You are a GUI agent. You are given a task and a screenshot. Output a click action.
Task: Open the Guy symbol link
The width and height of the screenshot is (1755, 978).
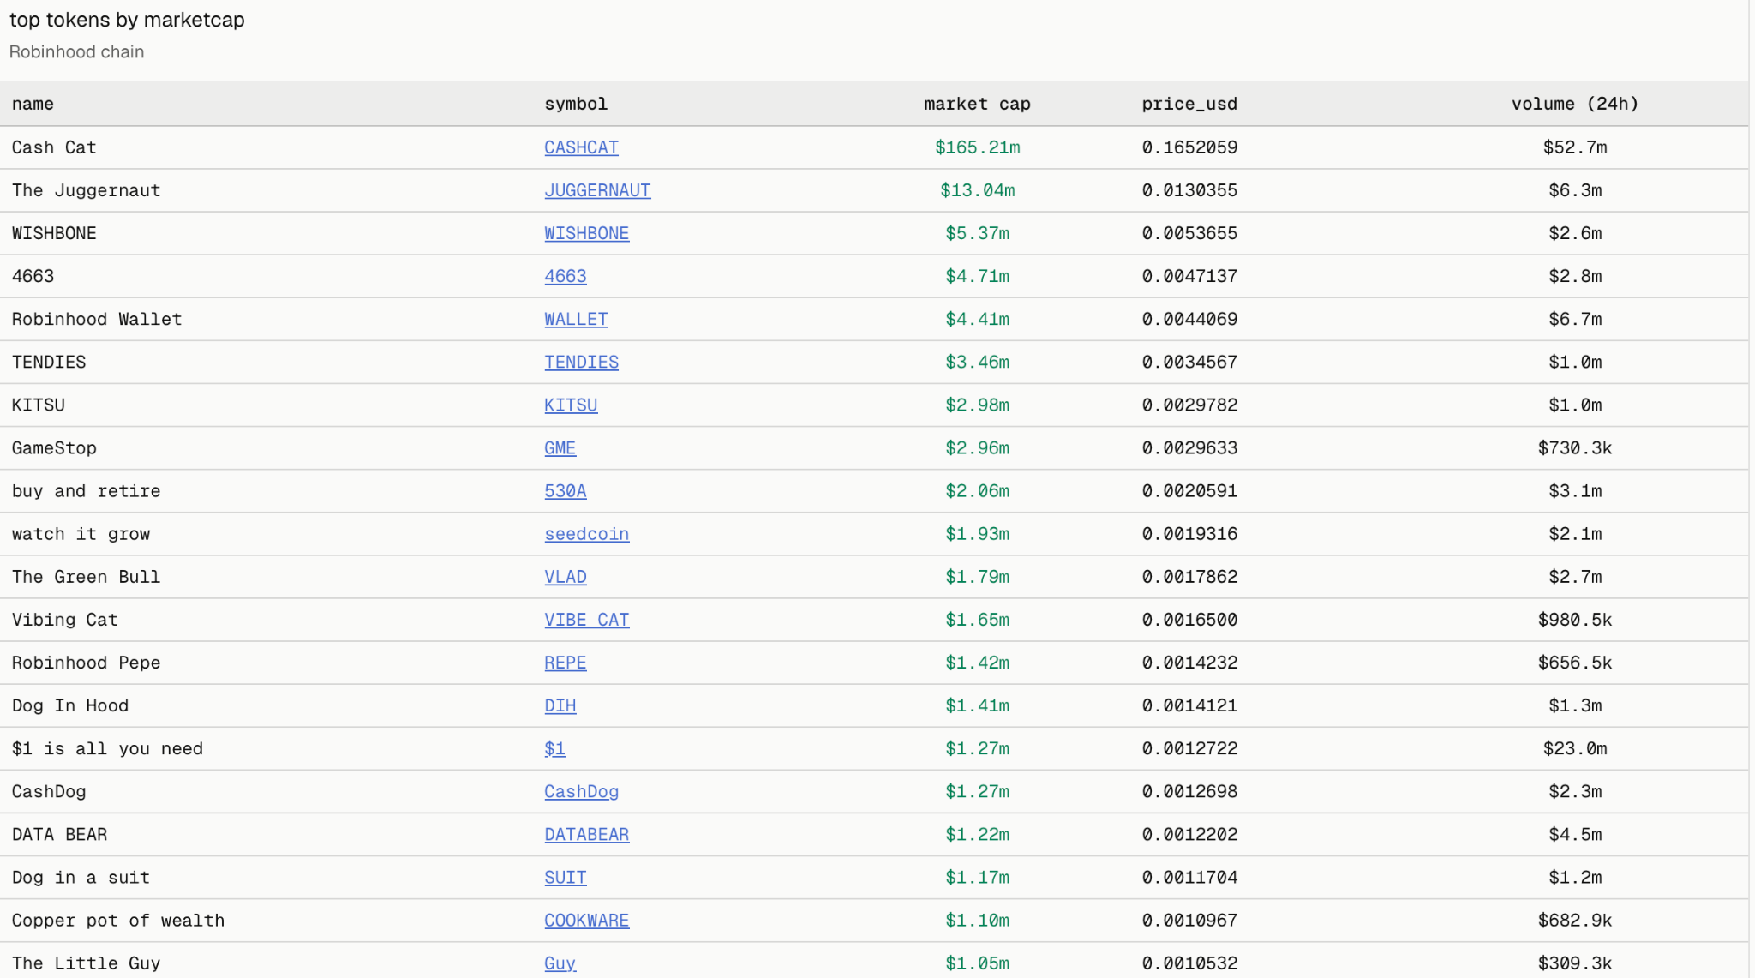[x=560, y=963]
